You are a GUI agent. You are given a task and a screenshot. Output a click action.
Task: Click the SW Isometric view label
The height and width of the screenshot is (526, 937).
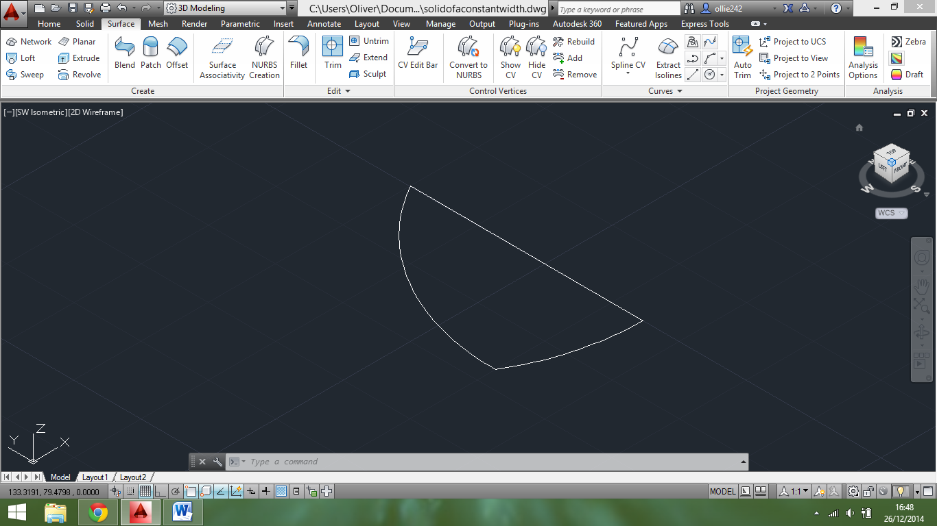click(x=40, y=112)
